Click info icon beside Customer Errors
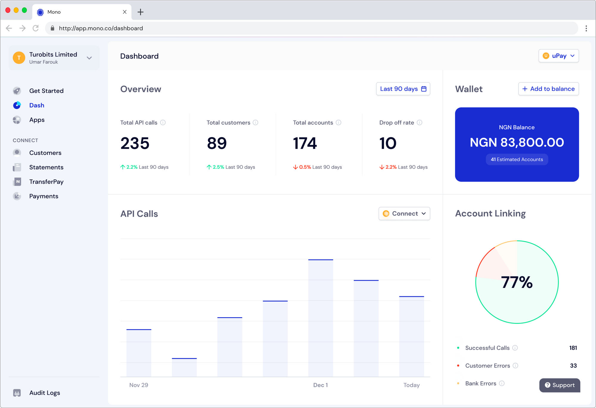 click(x=516, y=366)
